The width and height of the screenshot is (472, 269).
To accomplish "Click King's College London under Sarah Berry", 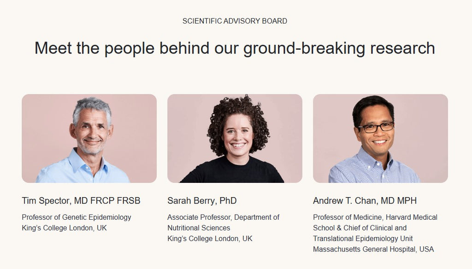I will click(210, 239).
